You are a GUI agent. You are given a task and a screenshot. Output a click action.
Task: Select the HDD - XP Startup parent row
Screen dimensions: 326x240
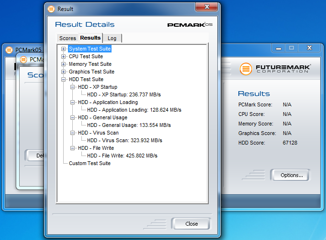[98, 87]
